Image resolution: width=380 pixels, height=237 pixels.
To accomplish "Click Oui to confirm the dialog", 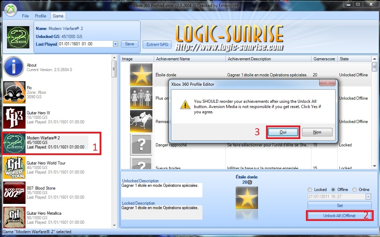I will (x=283, y=132).
